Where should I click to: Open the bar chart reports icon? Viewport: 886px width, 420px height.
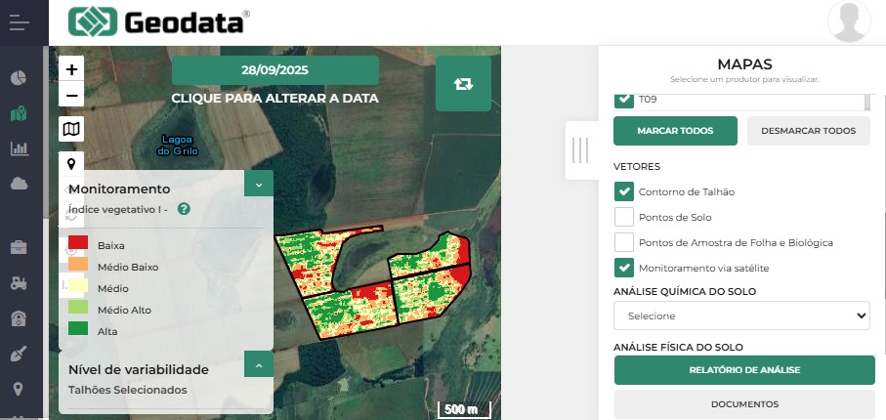tap(18, 148)
